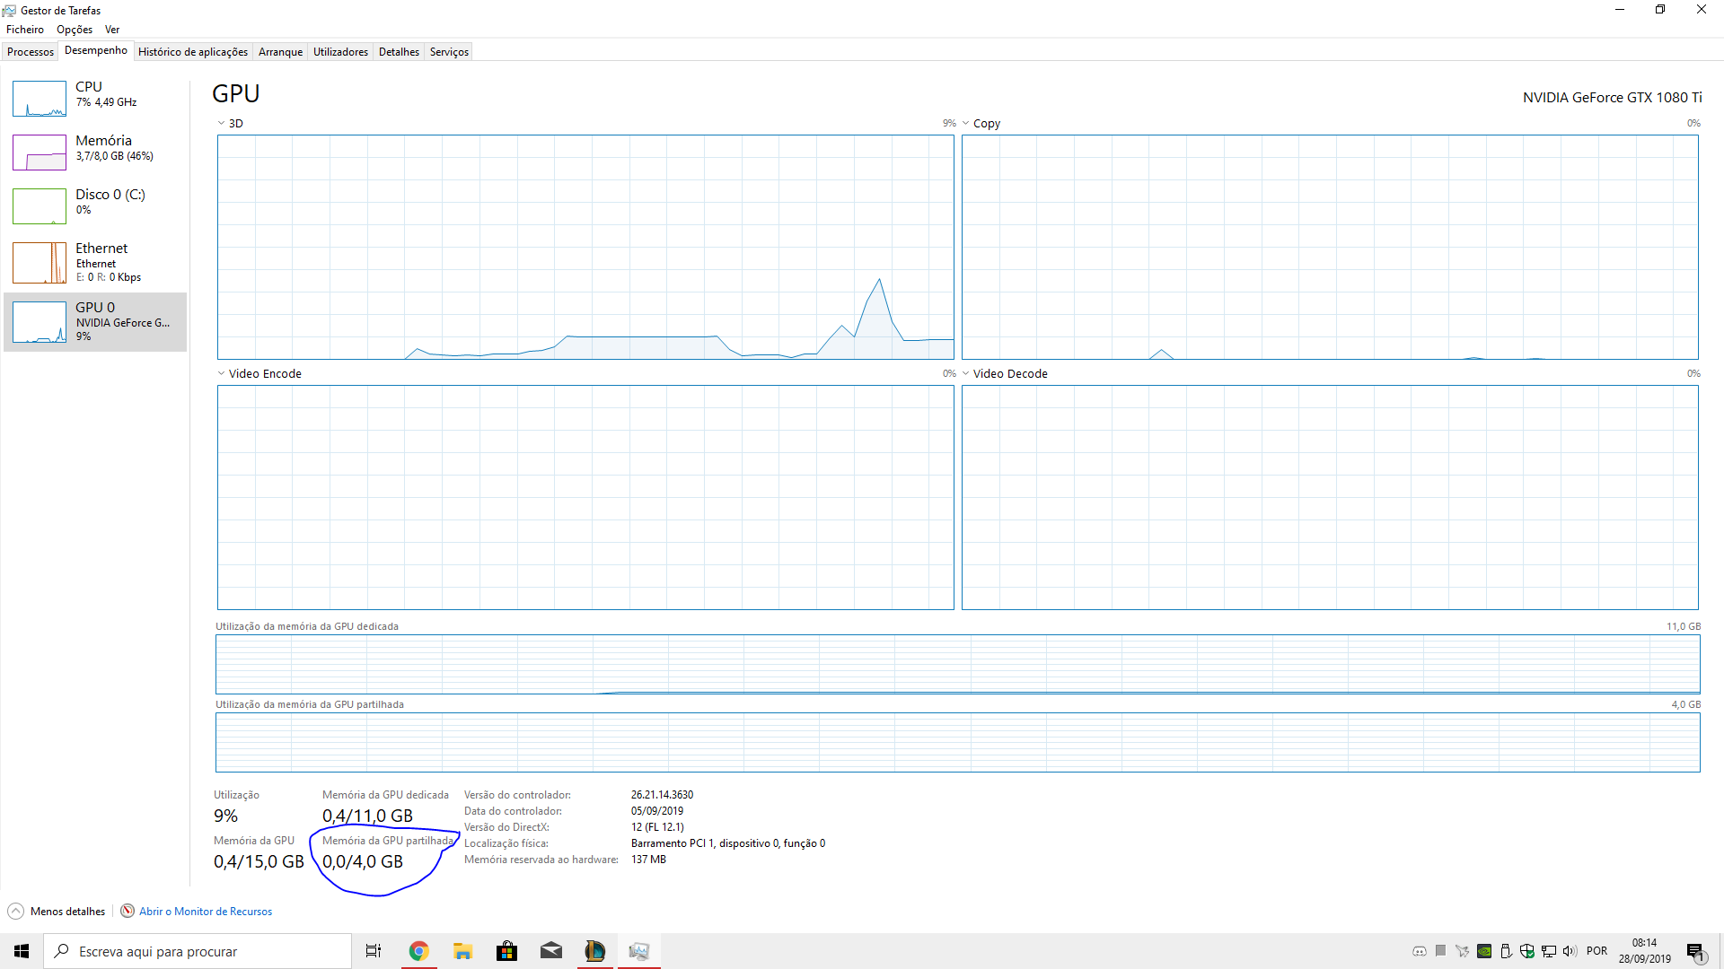Click the Gestor de Tarefas title icon
Viewport: 1724px width, 969px height.
click(x=9, y=11)
